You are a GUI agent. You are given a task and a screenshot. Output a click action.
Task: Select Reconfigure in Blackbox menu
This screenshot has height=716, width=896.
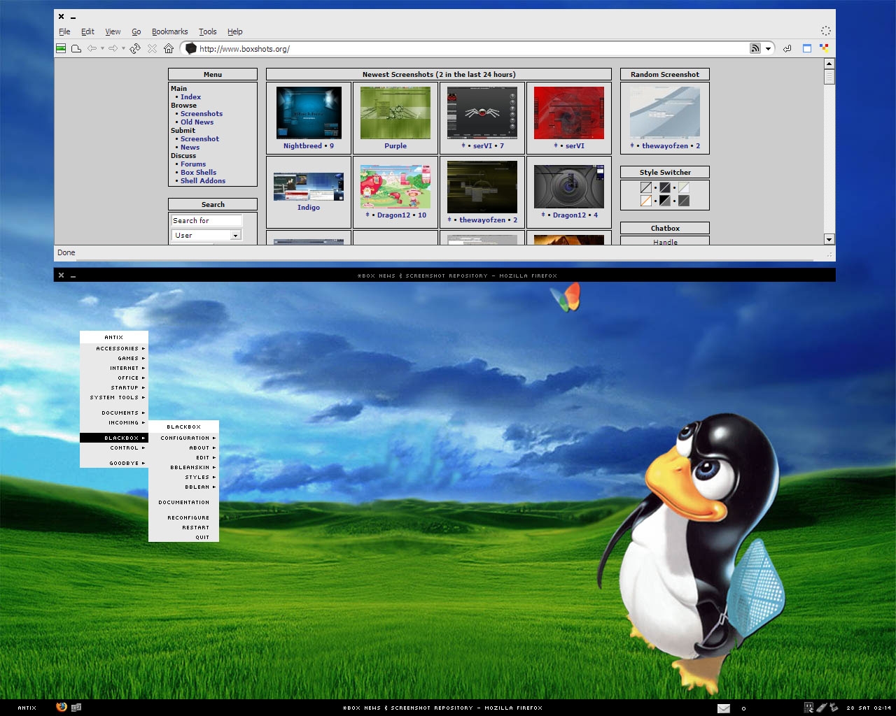tap(184, 517)
